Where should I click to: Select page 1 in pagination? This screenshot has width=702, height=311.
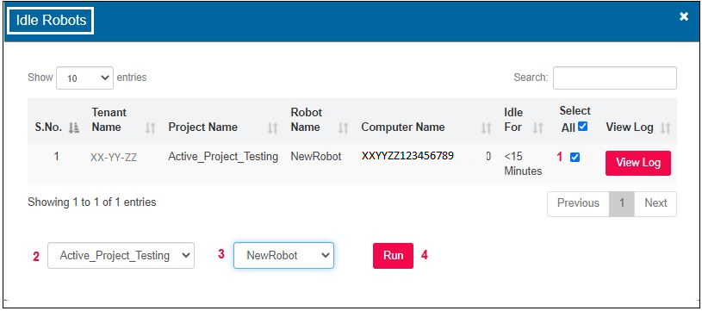622,203
